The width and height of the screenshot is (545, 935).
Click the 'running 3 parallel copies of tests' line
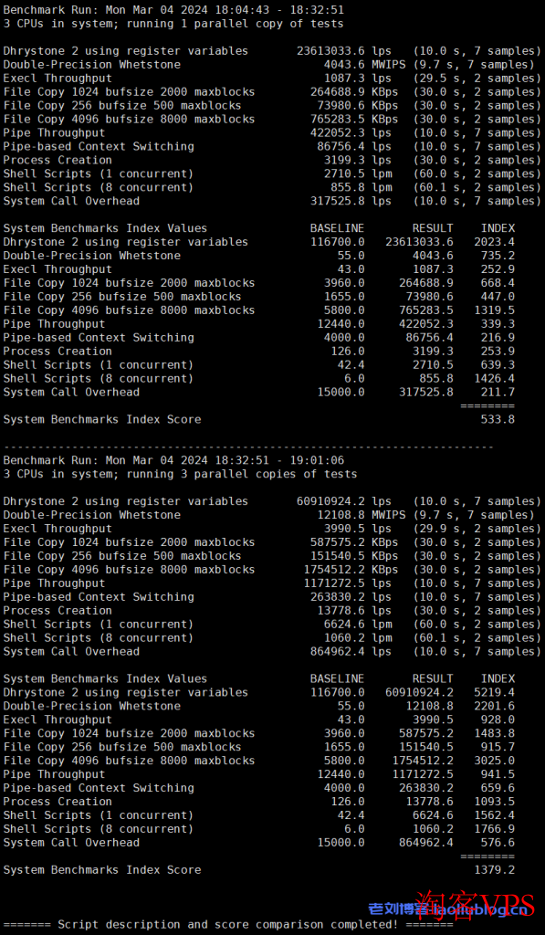(180, 474)
